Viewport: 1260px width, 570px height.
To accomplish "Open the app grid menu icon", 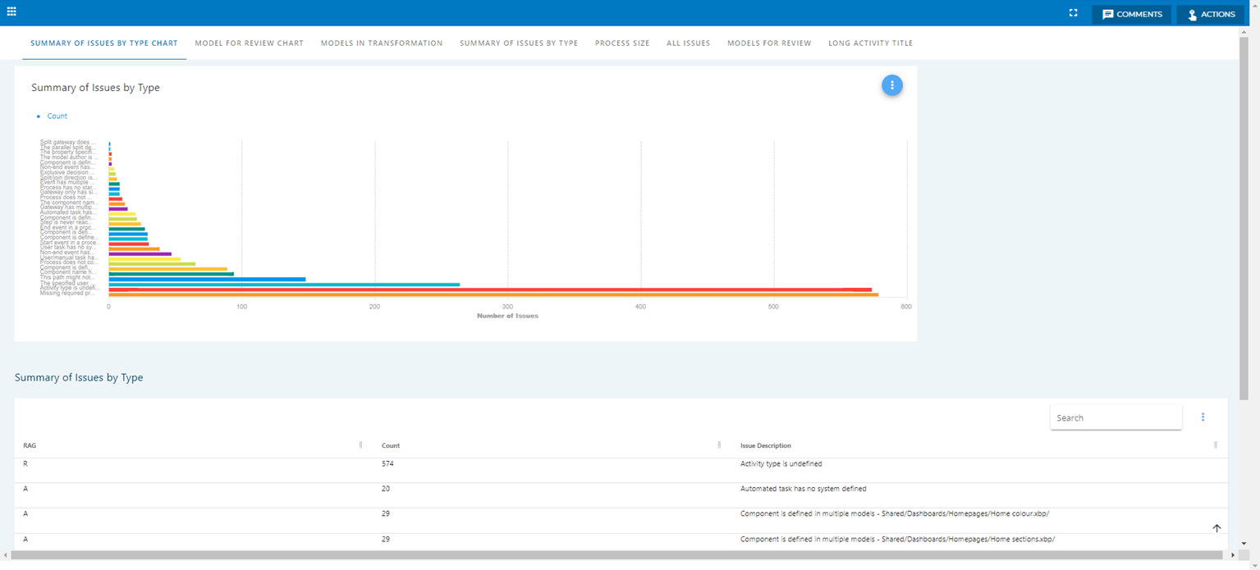I will tap(11, 11).
